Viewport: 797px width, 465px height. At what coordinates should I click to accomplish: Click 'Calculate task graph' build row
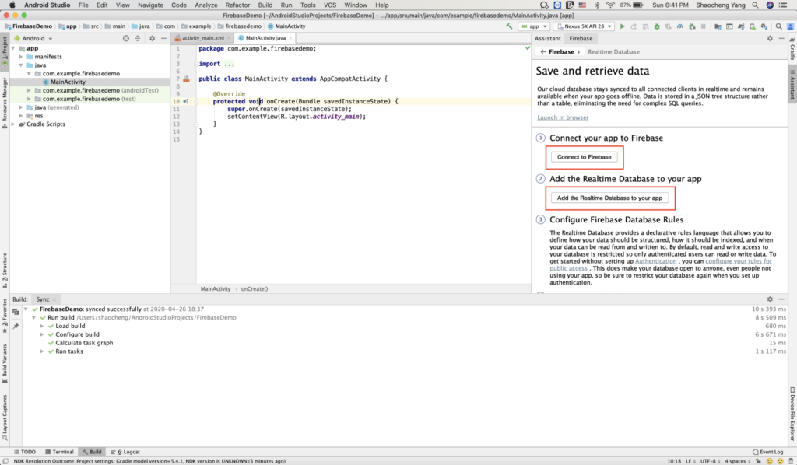coord(84,343)
